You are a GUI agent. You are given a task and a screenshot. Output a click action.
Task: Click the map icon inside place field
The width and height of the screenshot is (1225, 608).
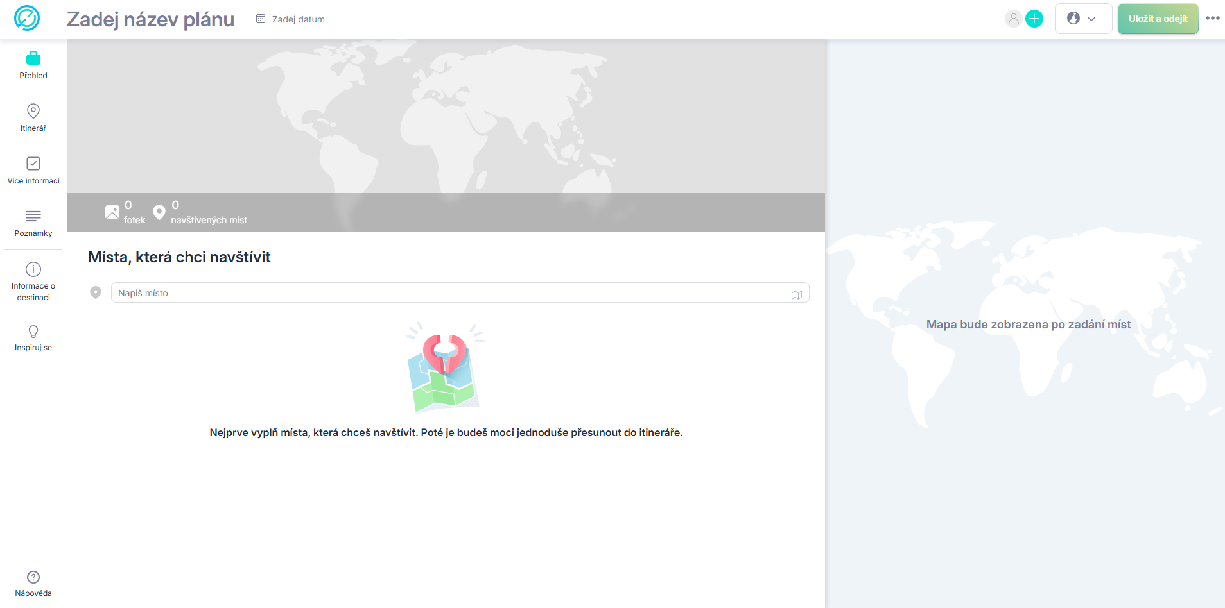click(797, 294)
